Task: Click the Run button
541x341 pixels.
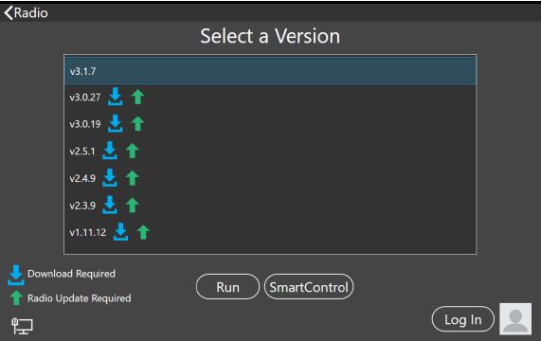Action: [x=227, y=287]
